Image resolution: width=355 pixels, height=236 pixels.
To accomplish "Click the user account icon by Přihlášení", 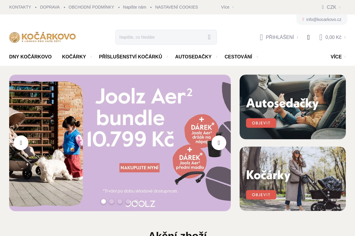I will (261, 37).
